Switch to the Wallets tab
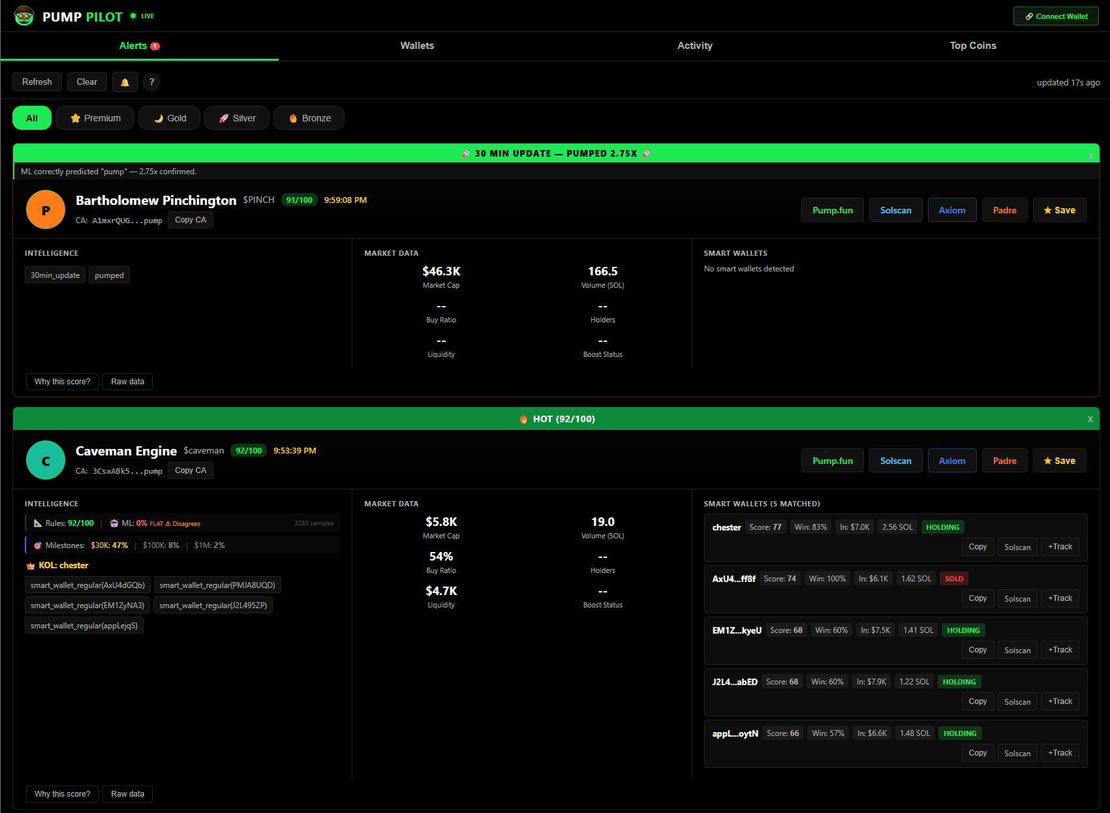 (x=416, y=46)
